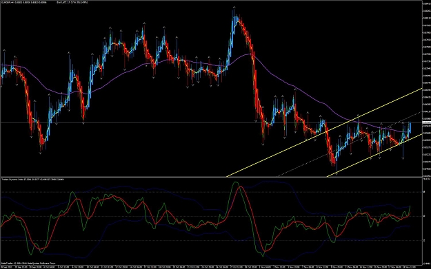Screen dimensions: 431x269
Task: Click the 'Bar Left' countdown text
Action: (72, 2)
